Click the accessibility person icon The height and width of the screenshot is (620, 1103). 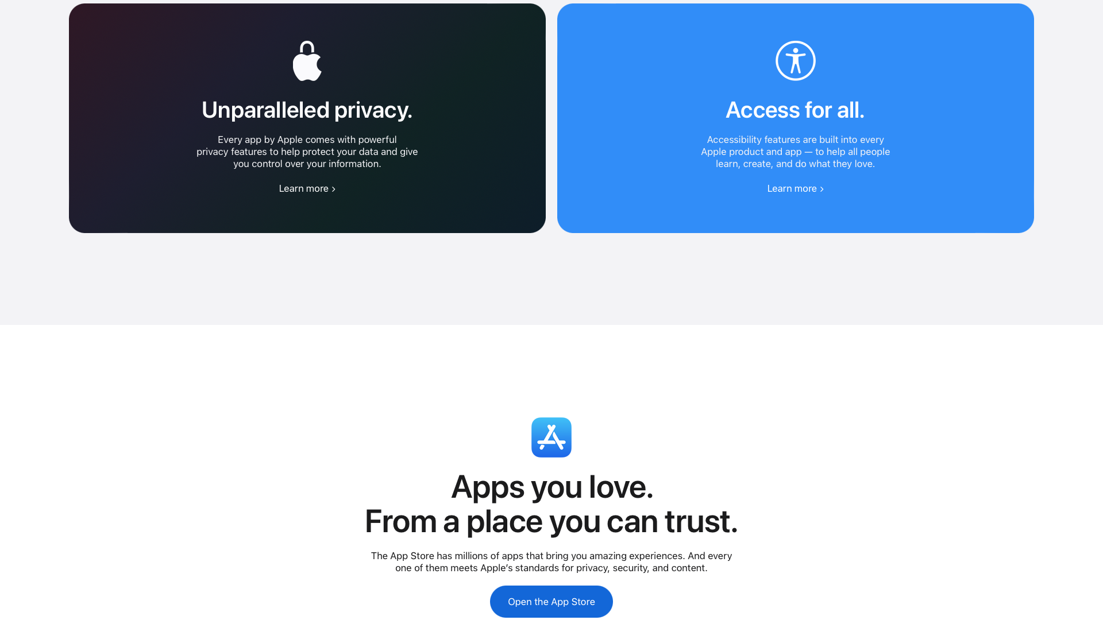(796, 61)
